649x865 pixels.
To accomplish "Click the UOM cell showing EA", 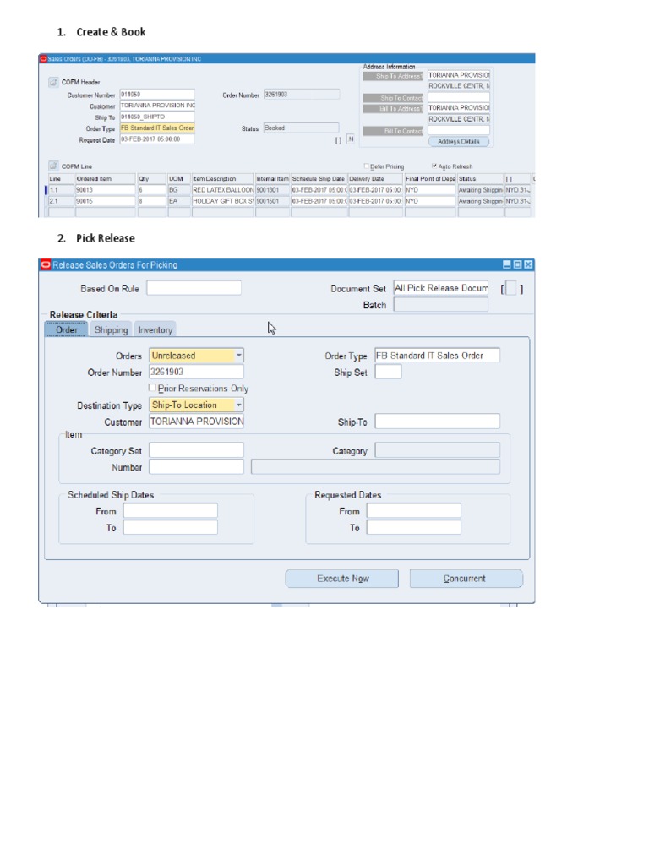I will pos(178,201).
